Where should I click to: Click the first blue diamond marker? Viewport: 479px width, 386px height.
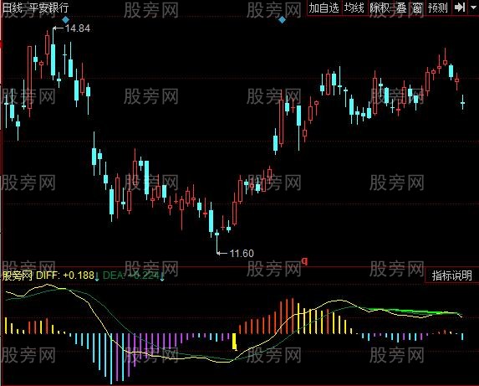pos(66,20)
